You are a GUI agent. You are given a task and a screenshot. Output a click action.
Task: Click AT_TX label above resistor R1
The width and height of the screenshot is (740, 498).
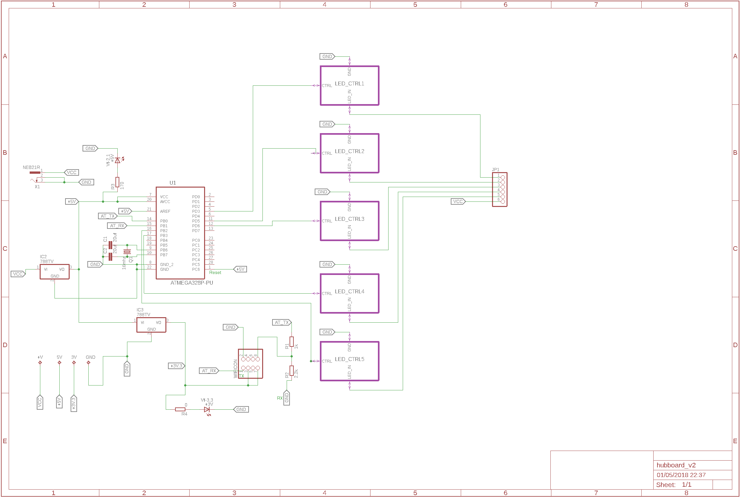(282, 322)
